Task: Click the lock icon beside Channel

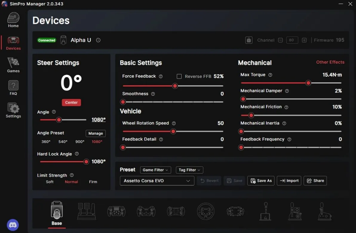Action: [248, 40]
